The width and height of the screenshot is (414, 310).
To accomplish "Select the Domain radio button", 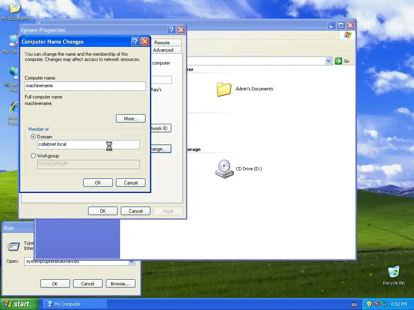I will (x=33, y=136).
